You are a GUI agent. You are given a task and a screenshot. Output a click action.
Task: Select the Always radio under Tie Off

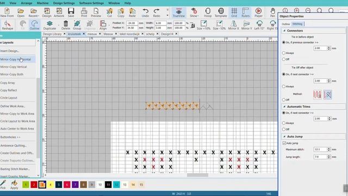click(x=284, y=87)
